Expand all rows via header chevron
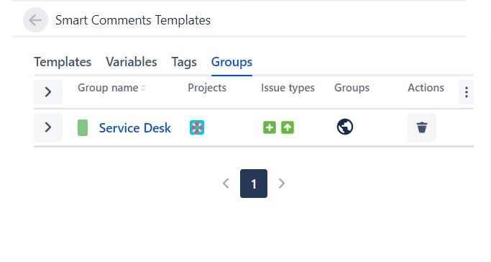This screenshot has width=491, height=262. 48,92
